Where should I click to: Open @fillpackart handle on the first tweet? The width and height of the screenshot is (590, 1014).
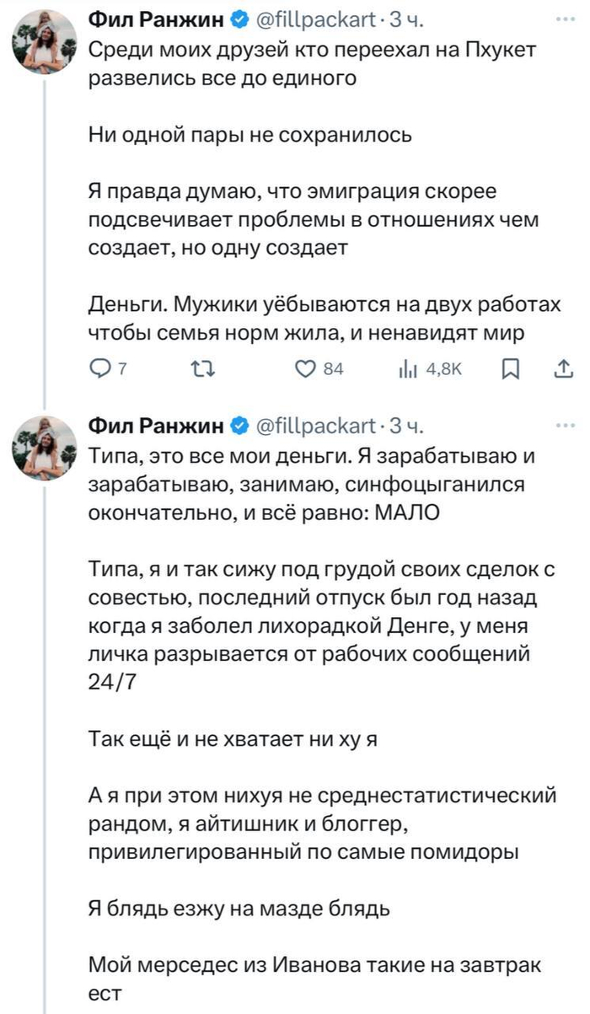[312, 19]
